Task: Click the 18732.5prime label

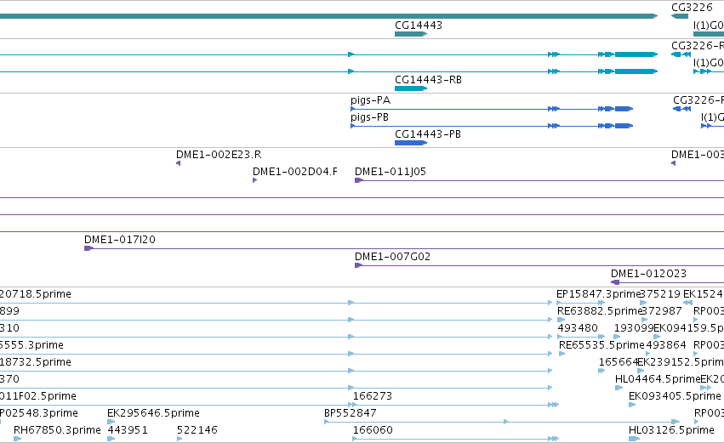Action: (36, 362)
